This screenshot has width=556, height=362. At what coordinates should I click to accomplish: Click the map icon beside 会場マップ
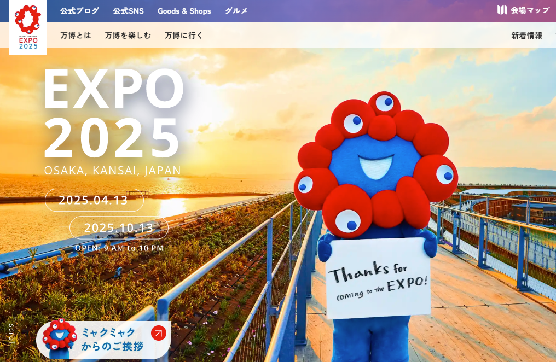point(502,10)
